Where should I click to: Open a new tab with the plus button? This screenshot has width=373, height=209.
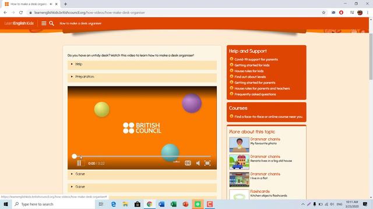pos(65,4)
